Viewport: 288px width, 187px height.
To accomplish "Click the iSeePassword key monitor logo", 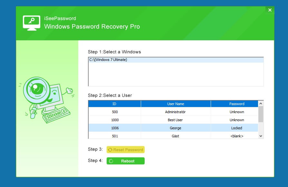I will (x=31, y=23).
